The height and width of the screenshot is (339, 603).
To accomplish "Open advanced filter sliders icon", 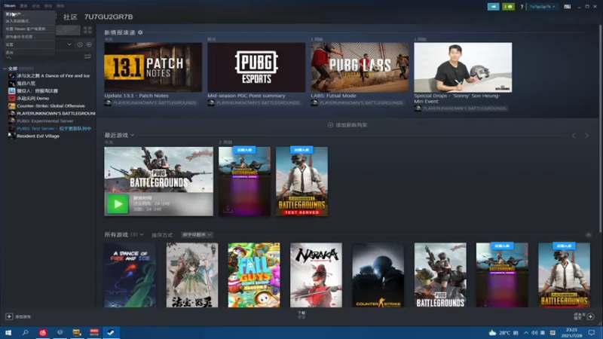I will [87, 56].
